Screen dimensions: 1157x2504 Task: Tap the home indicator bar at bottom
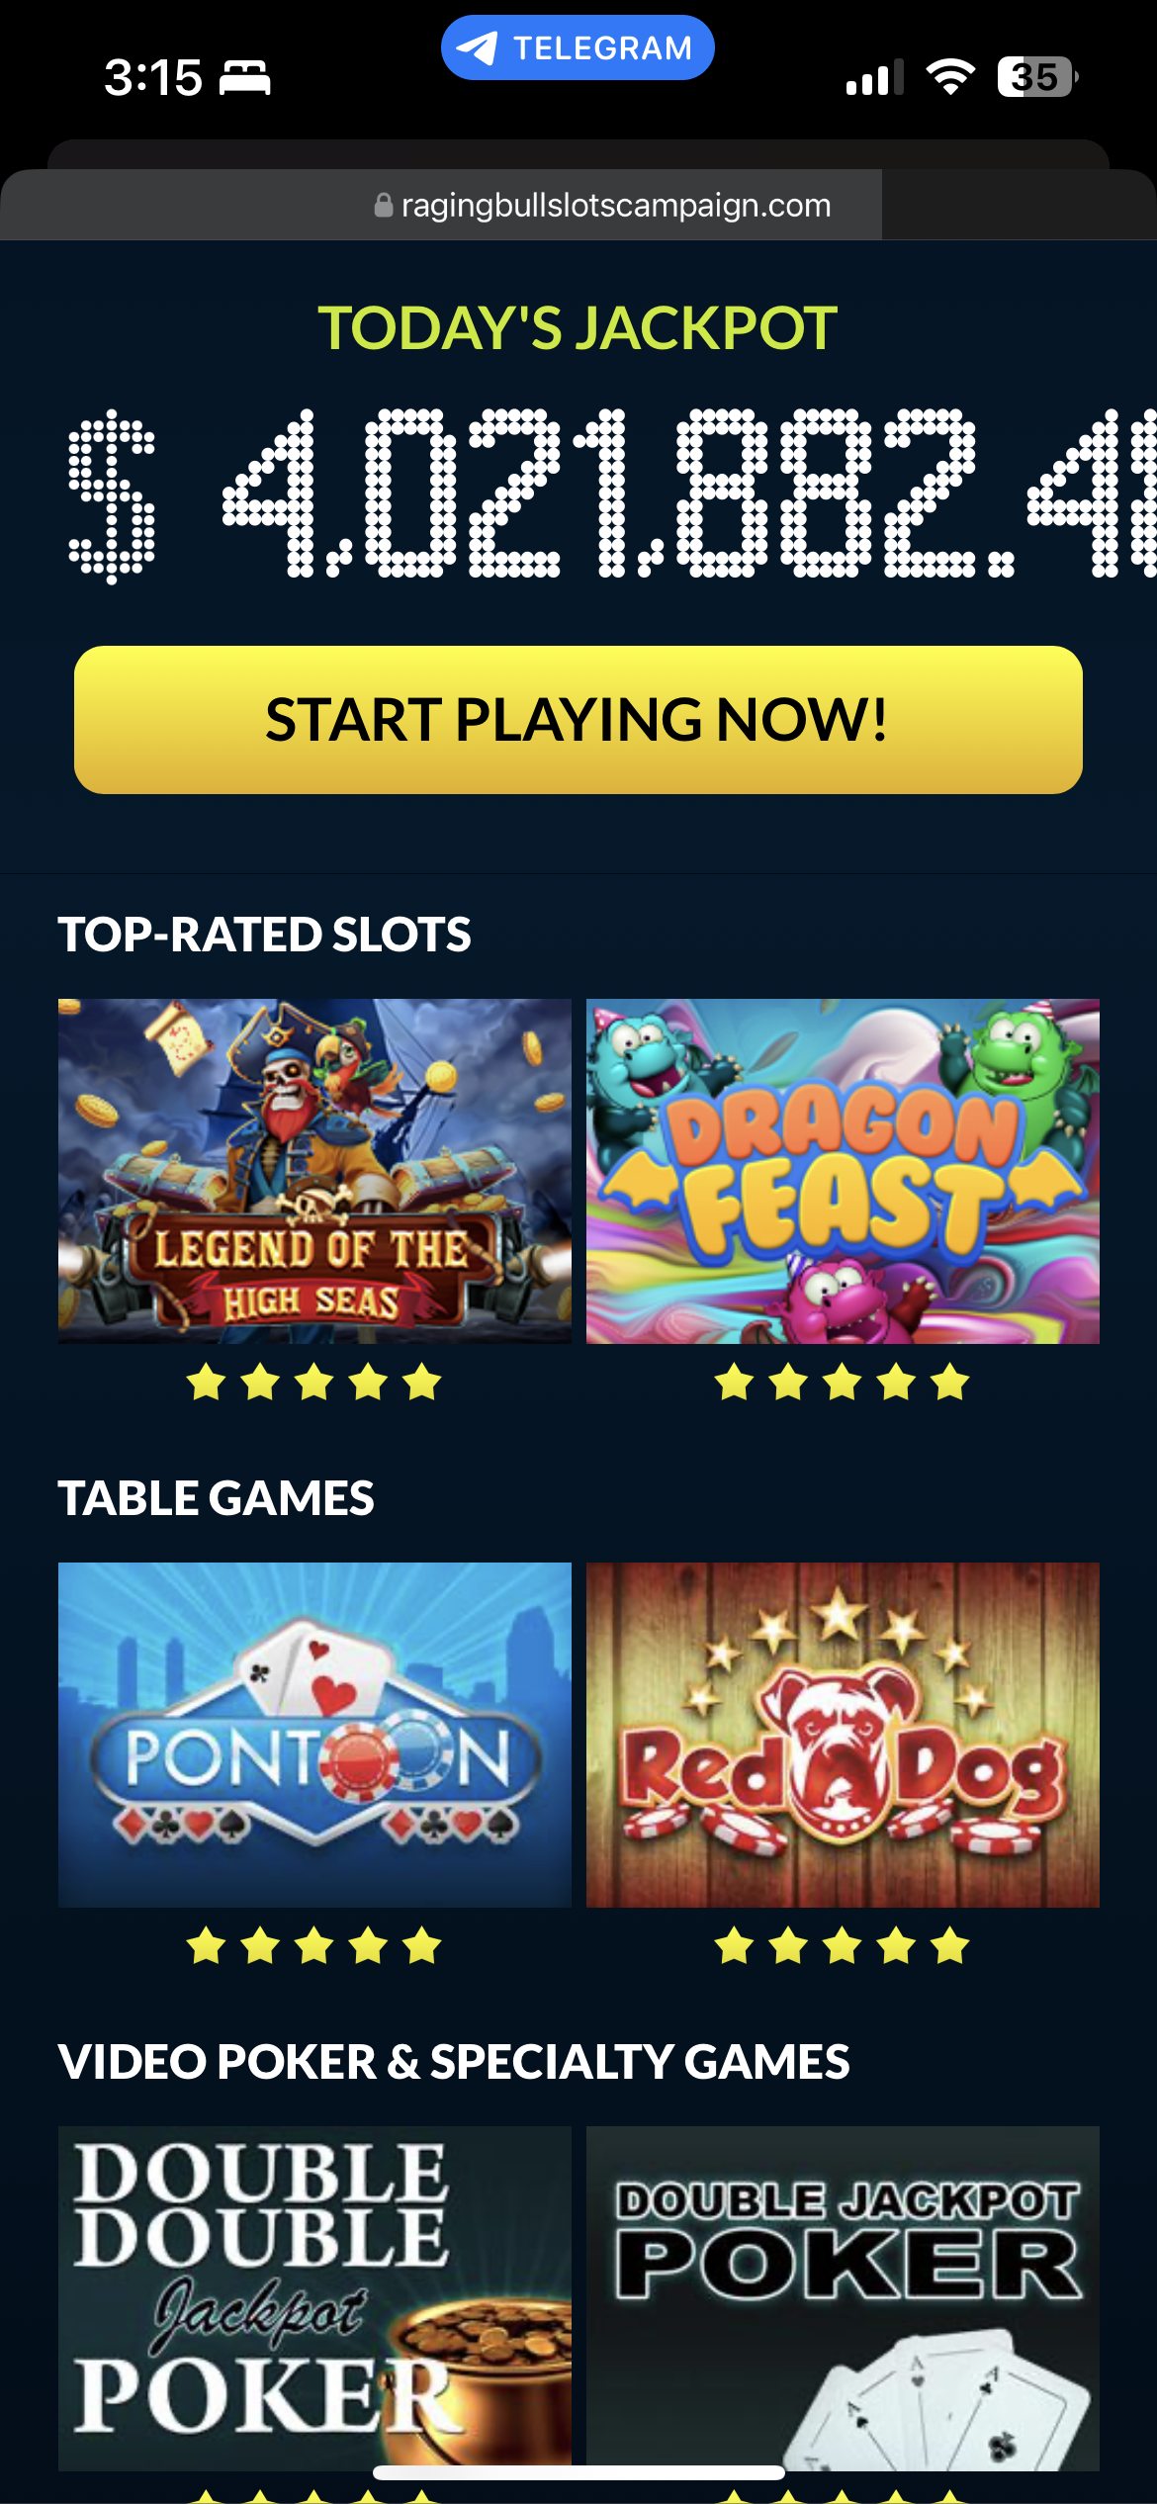pyautogui.click(x=578, y=2472)
